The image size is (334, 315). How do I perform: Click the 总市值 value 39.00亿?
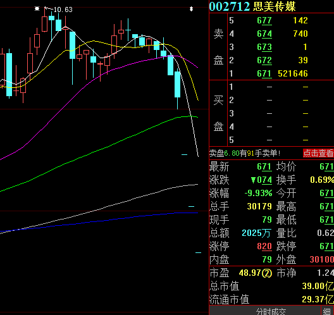(318, 286)
